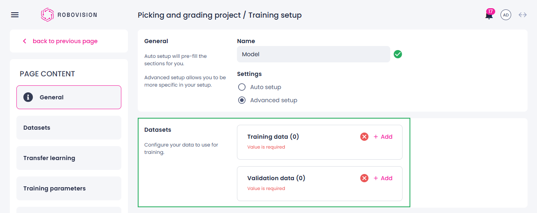Screen dimensions: 537x213
Task: Open the hamburger navigation menu
Action: click(x=15, y=15)
